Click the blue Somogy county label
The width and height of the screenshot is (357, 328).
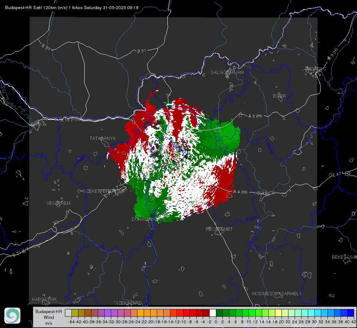[73, 269]
